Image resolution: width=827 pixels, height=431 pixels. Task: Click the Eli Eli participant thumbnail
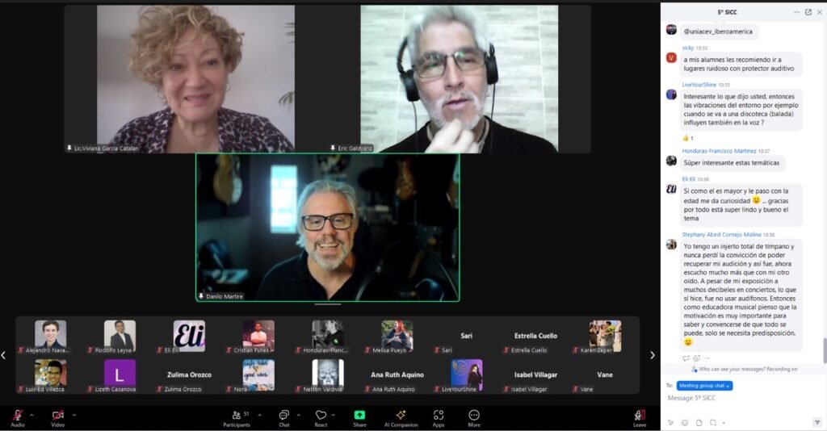point(189,337)
